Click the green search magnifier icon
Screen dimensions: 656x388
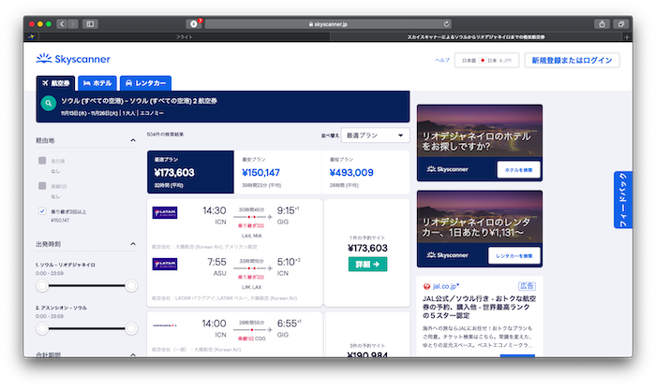49,103
